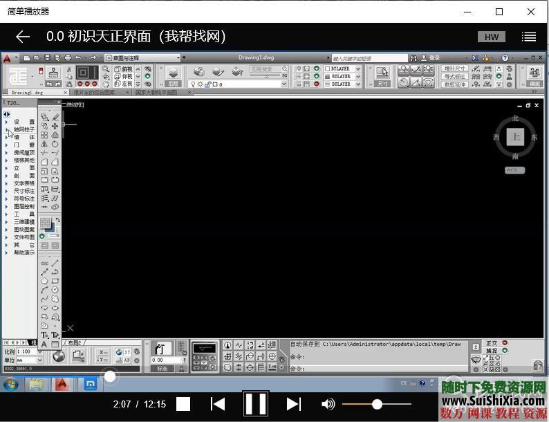Viewport: 549px width, 422px height.
Task: Stop the video with the square button
Action: coord(183,404)
